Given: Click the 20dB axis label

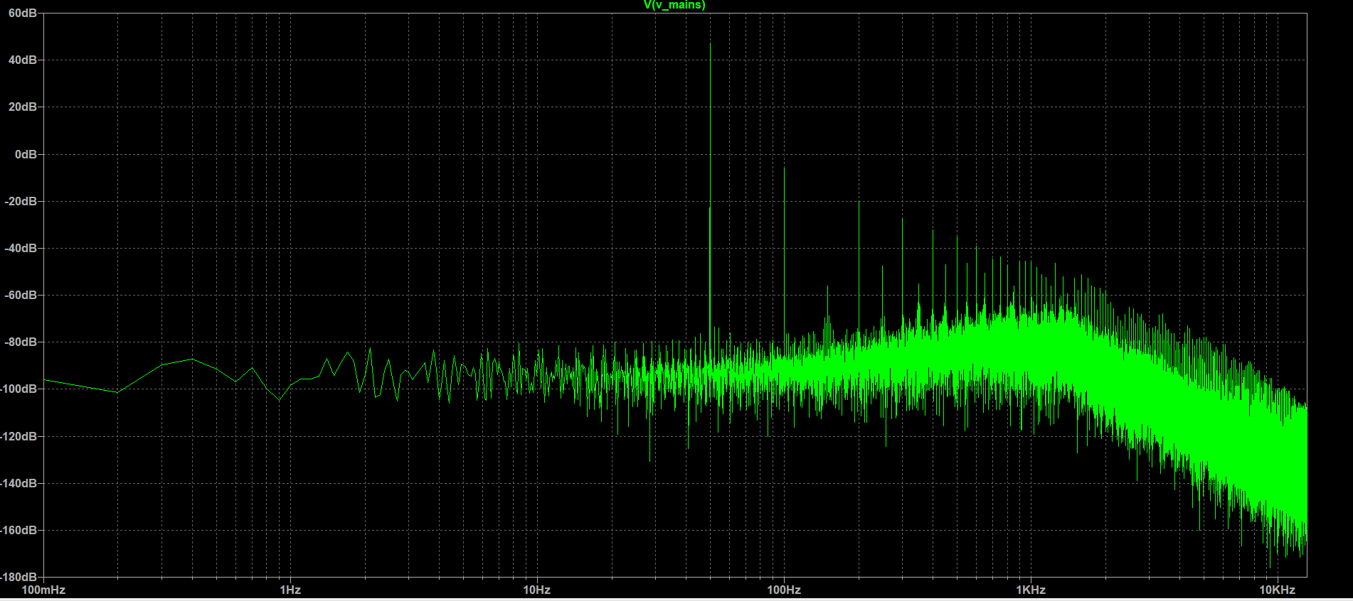Looking at the screenshot, I should (x=23, y=107).
